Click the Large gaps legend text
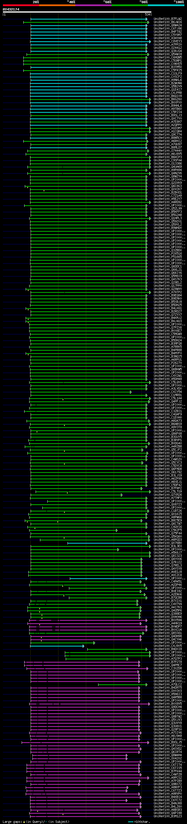The height and width of the screenshot is (824, 187). [x=36, y=822]
